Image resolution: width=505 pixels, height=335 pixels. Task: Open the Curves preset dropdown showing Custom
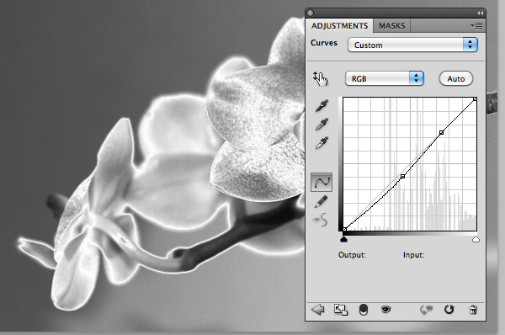[412, 45]
